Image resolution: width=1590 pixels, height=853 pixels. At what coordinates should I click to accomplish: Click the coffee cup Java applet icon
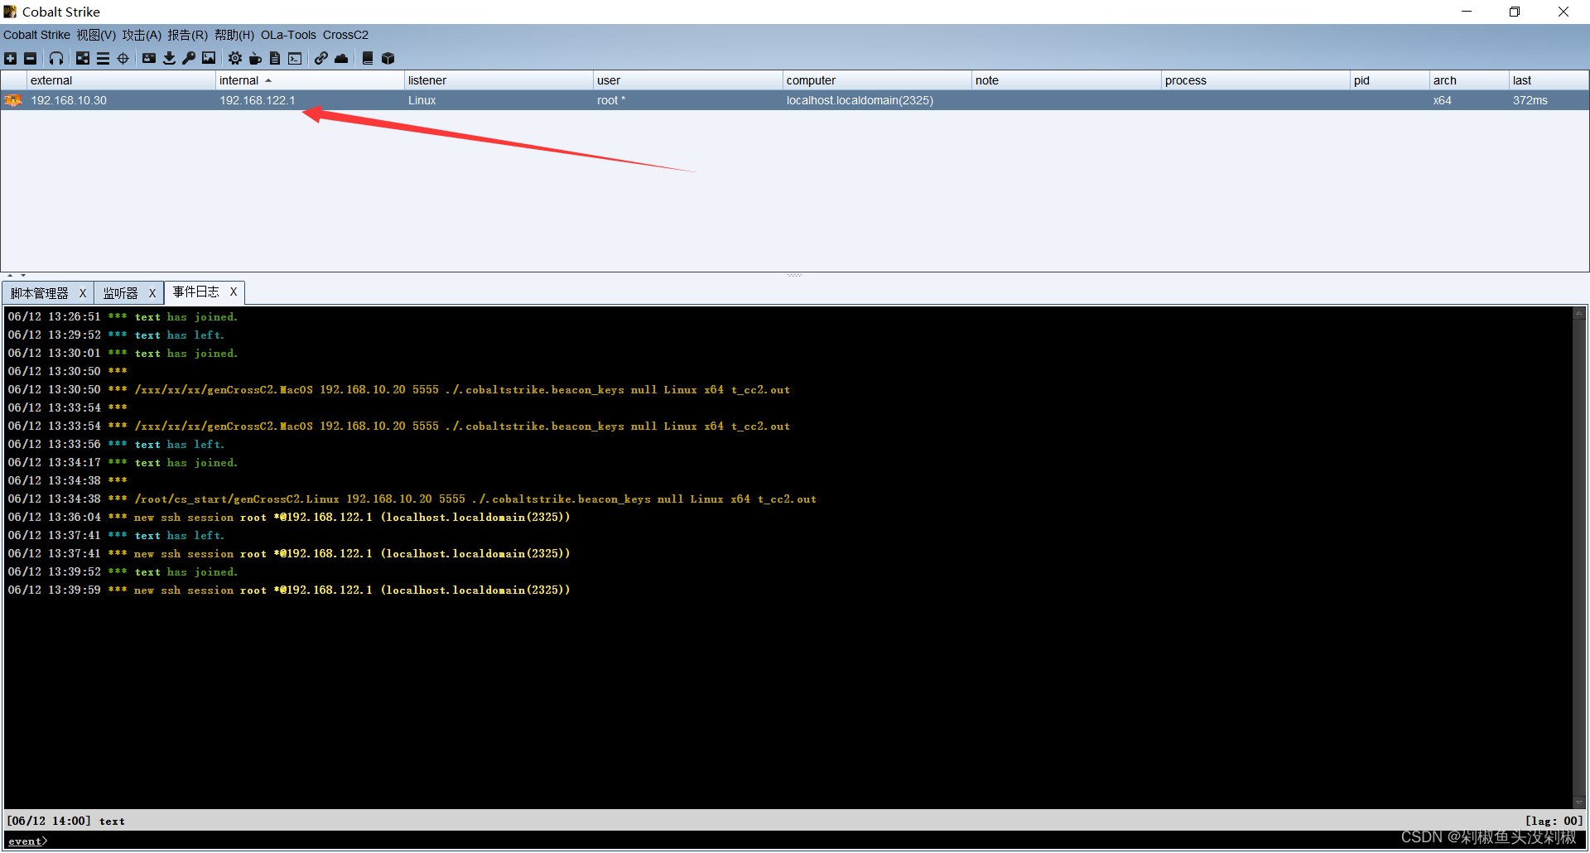coord(255,58)
